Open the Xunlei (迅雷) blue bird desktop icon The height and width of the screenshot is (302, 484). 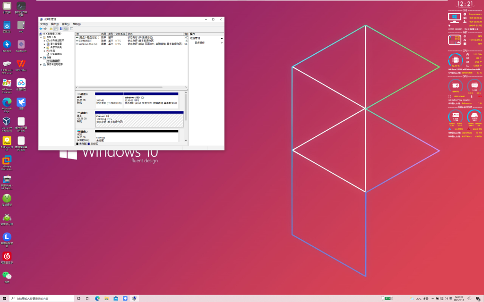click(x=21, y=103)
